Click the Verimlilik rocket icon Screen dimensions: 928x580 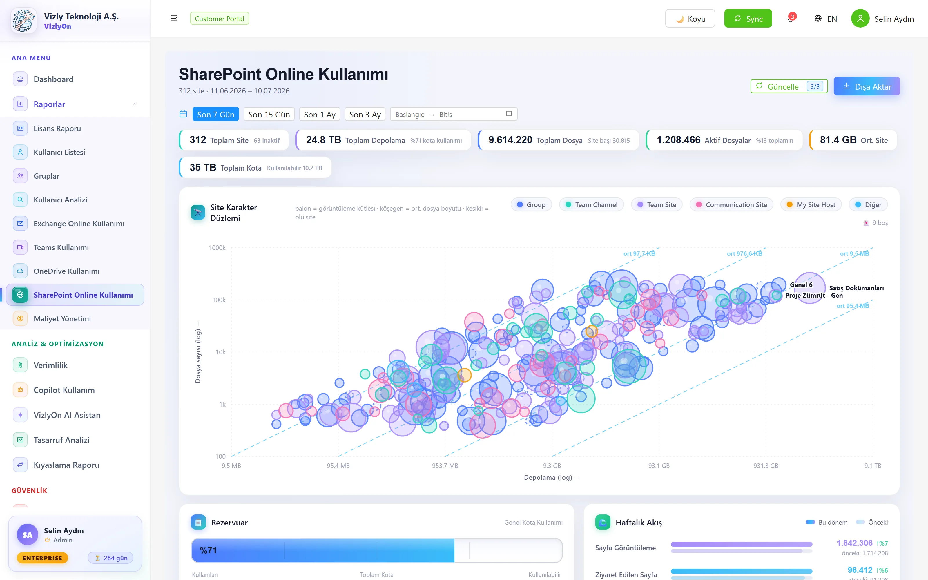click(x=20, y=365)
